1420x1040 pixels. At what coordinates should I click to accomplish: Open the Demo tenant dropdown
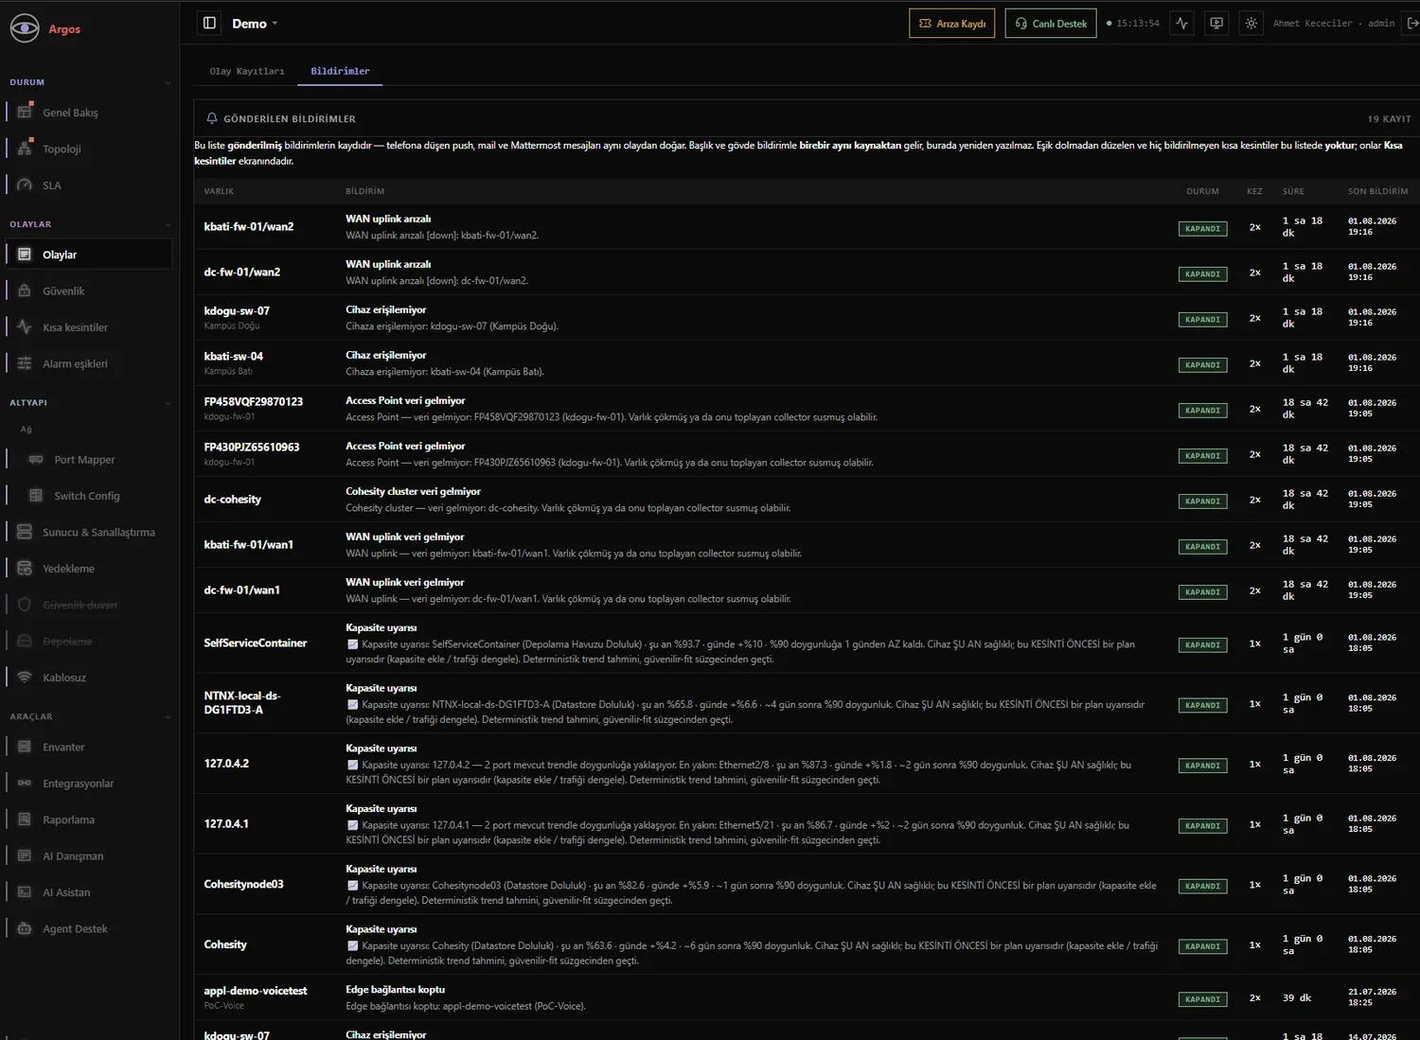pos(256,24)
